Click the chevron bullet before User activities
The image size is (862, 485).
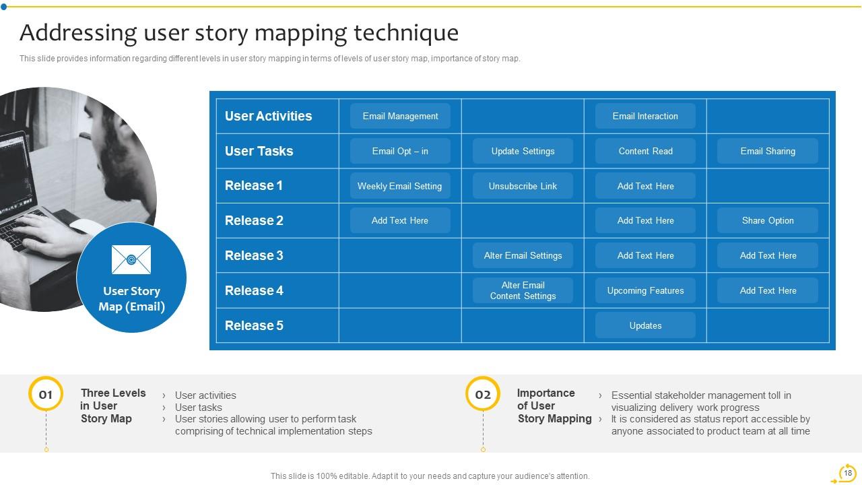(164, 396)
